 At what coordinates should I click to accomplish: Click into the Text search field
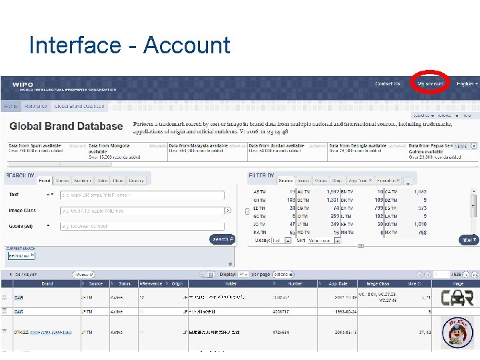142,195
